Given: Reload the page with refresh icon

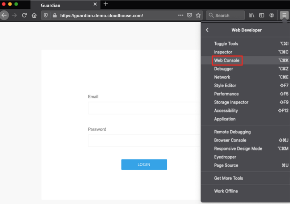Looking at the screenshot, I should coord(24,15).
